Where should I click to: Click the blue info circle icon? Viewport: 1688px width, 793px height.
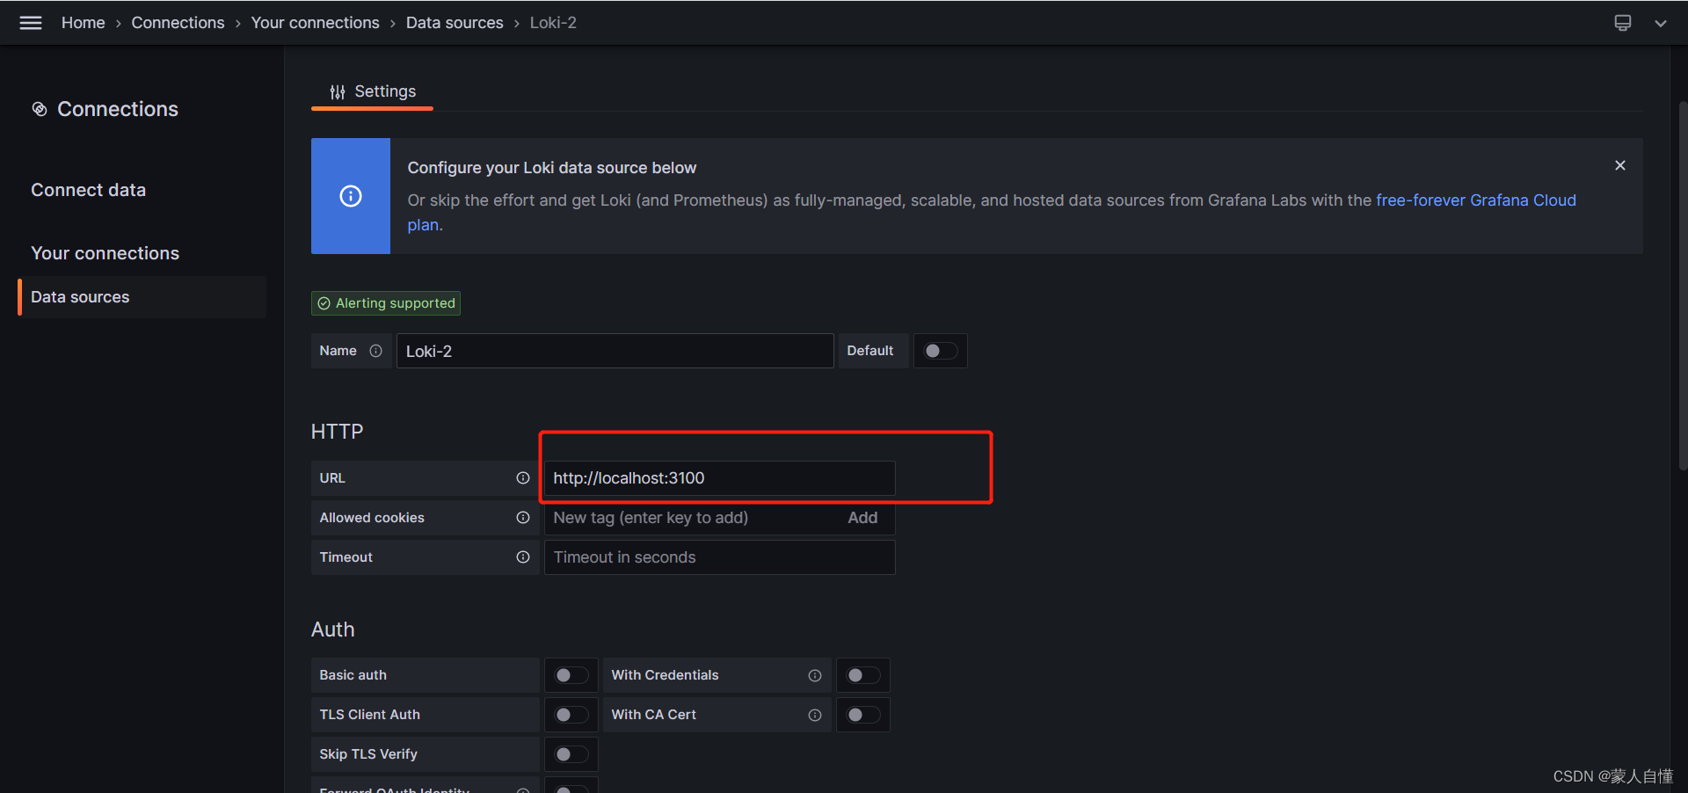(351, 196)
